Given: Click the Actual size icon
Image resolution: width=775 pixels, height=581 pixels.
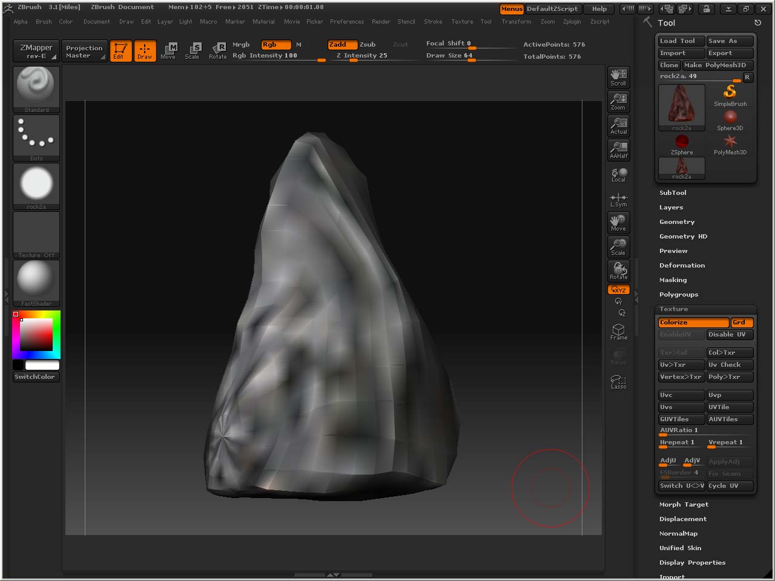Looking at the screenshot, I should tap(618, 126).
